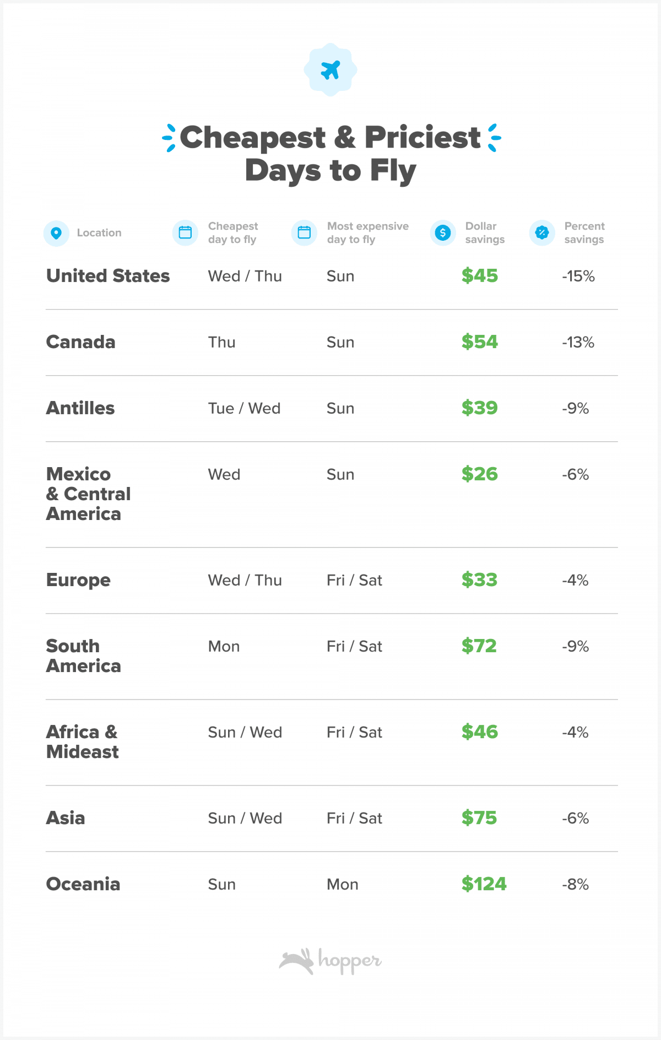Screen dimensions: 661x1040
Task: Click the Location pin icon
Action: 56,233
